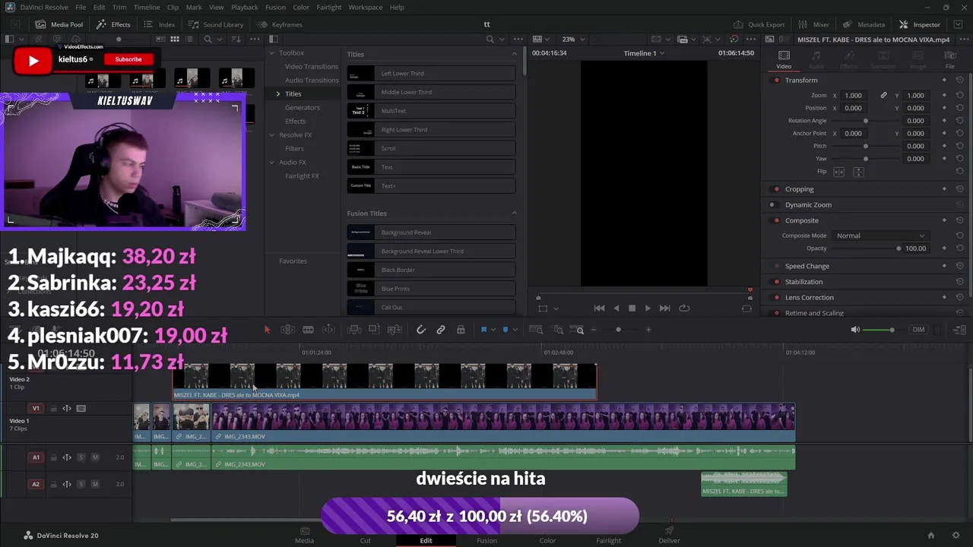Image resolution: width=973 pixels, height=547 pixels.
Task: Click the Overwrite Clip icon in timeline toolbar
Action: pos(374,330)
